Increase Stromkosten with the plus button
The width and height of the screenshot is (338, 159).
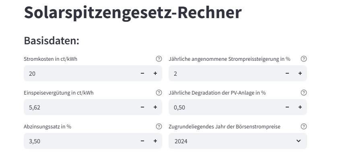(x=155, y=73)
